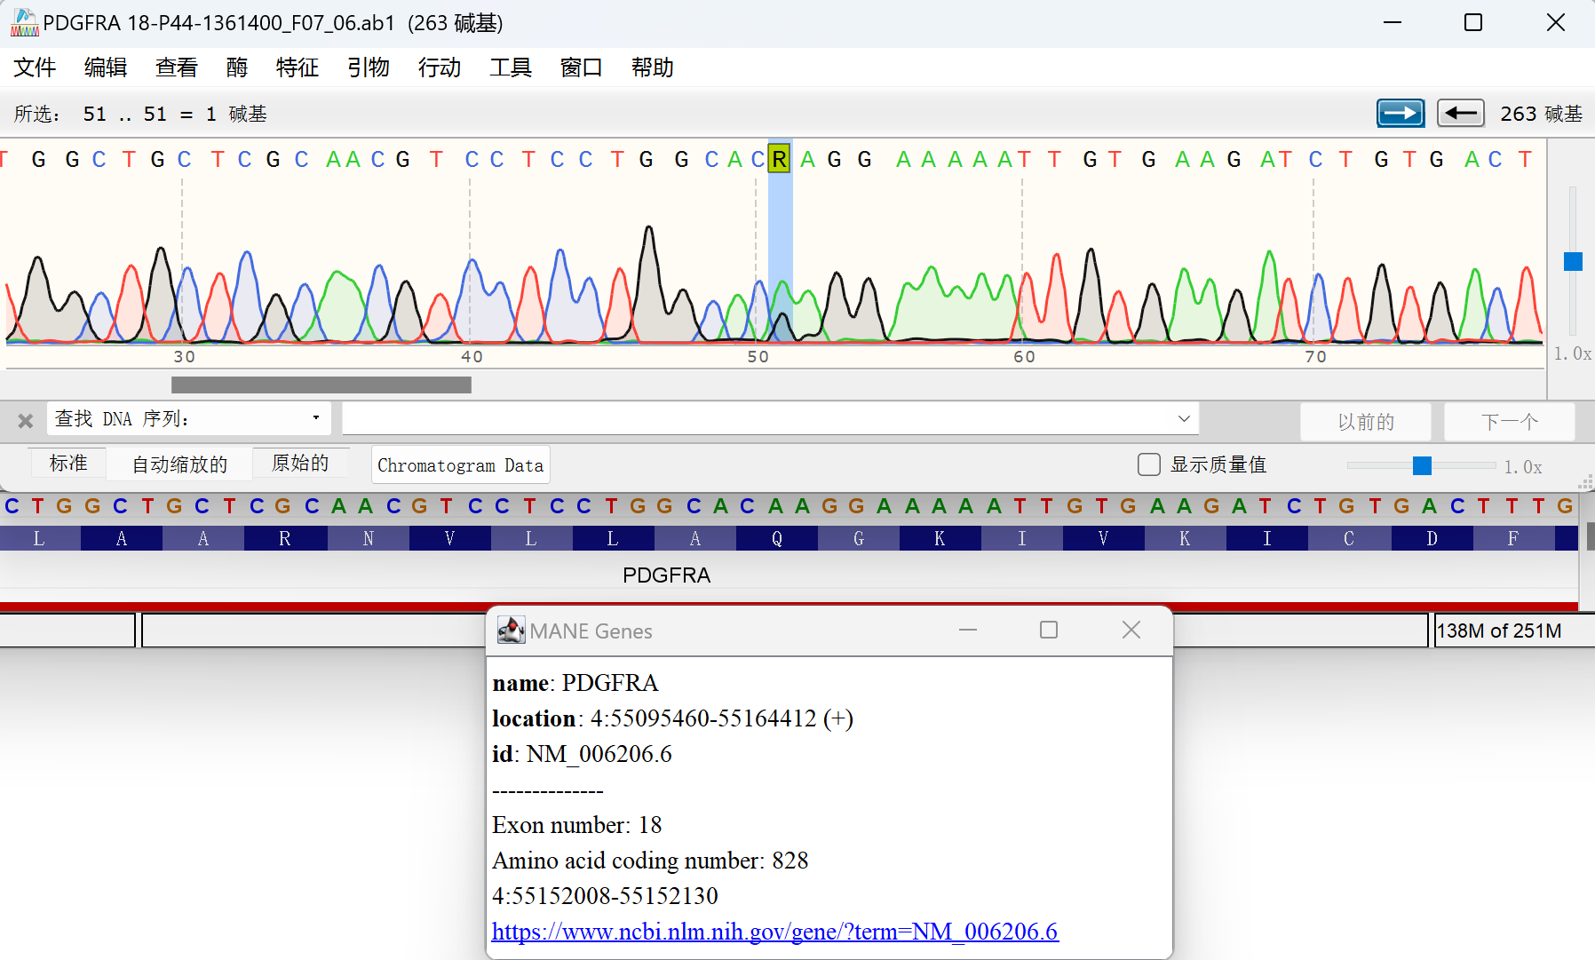The image size is (1595, 960).
Task: Expand the search history combo box chevron
Action: click(1183, 418)
